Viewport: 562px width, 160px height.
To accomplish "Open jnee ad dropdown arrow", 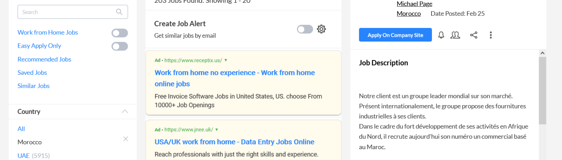I will point(217,130).
